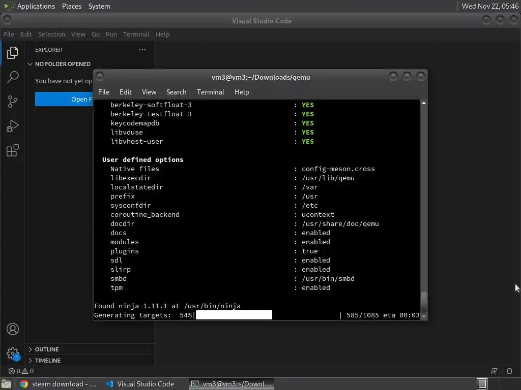Open the terminal window Edit menu
Screen dimensions: 521x390
(125, 92)
